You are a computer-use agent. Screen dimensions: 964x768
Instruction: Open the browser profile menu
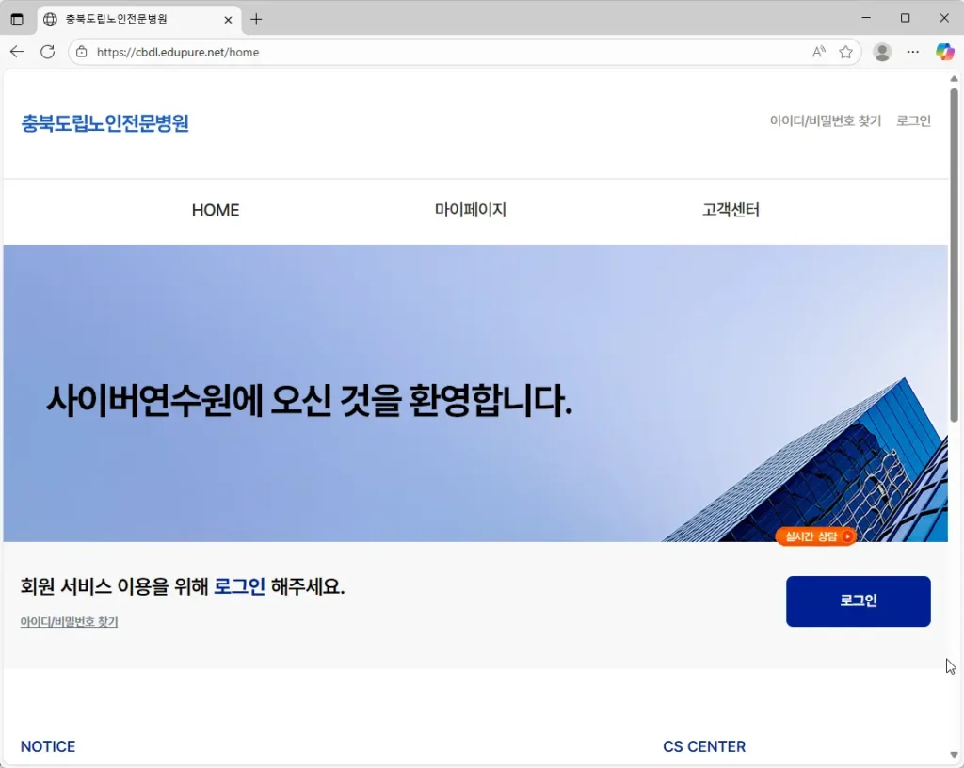coord(881,52)
